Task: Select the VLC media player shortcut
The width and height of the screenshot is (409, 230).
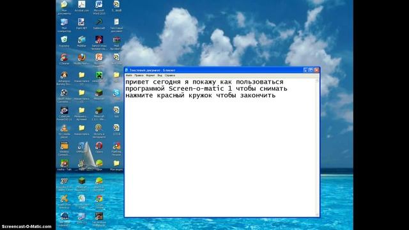Action: click(x=64, y=131)
